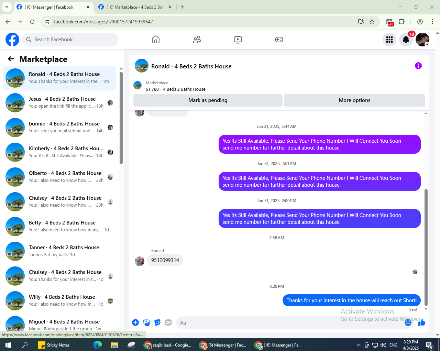Image resolution: width=440 pixels, height=351 pixels.
Task: Open the Extensions puzzle icon
Action: 402,22
